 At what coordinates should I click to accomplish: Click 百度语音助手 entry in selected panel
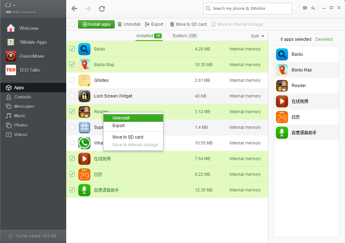306,133
